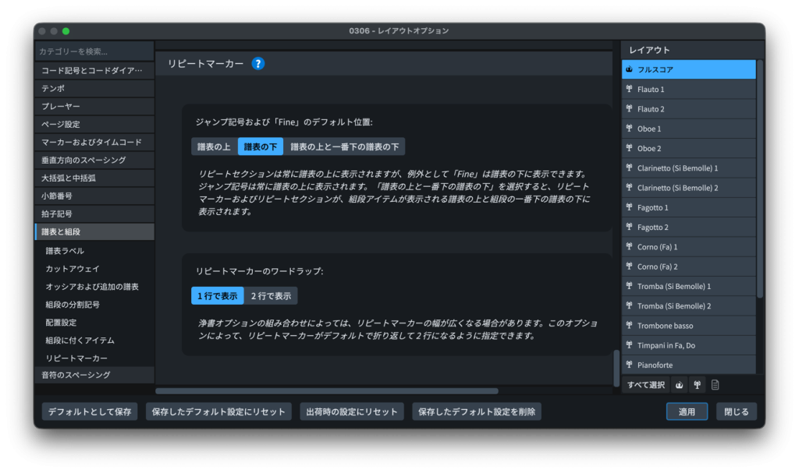Open the リピートマーカー subsection in sidebar

click(76, 358)
